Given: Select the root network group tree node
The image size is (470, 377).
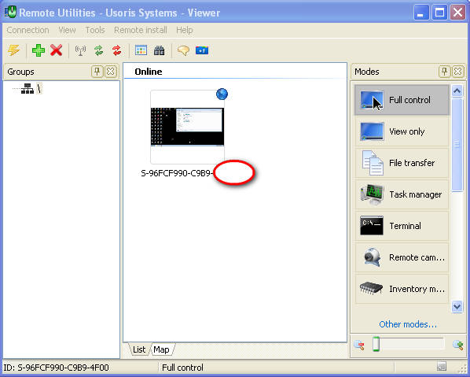Looking at the screenshot, I should [x=31, y=89].
